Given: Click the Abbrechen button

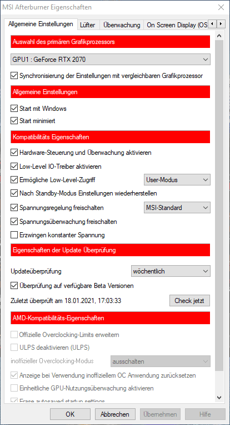Looking at the screenshot, I should 115,414.
